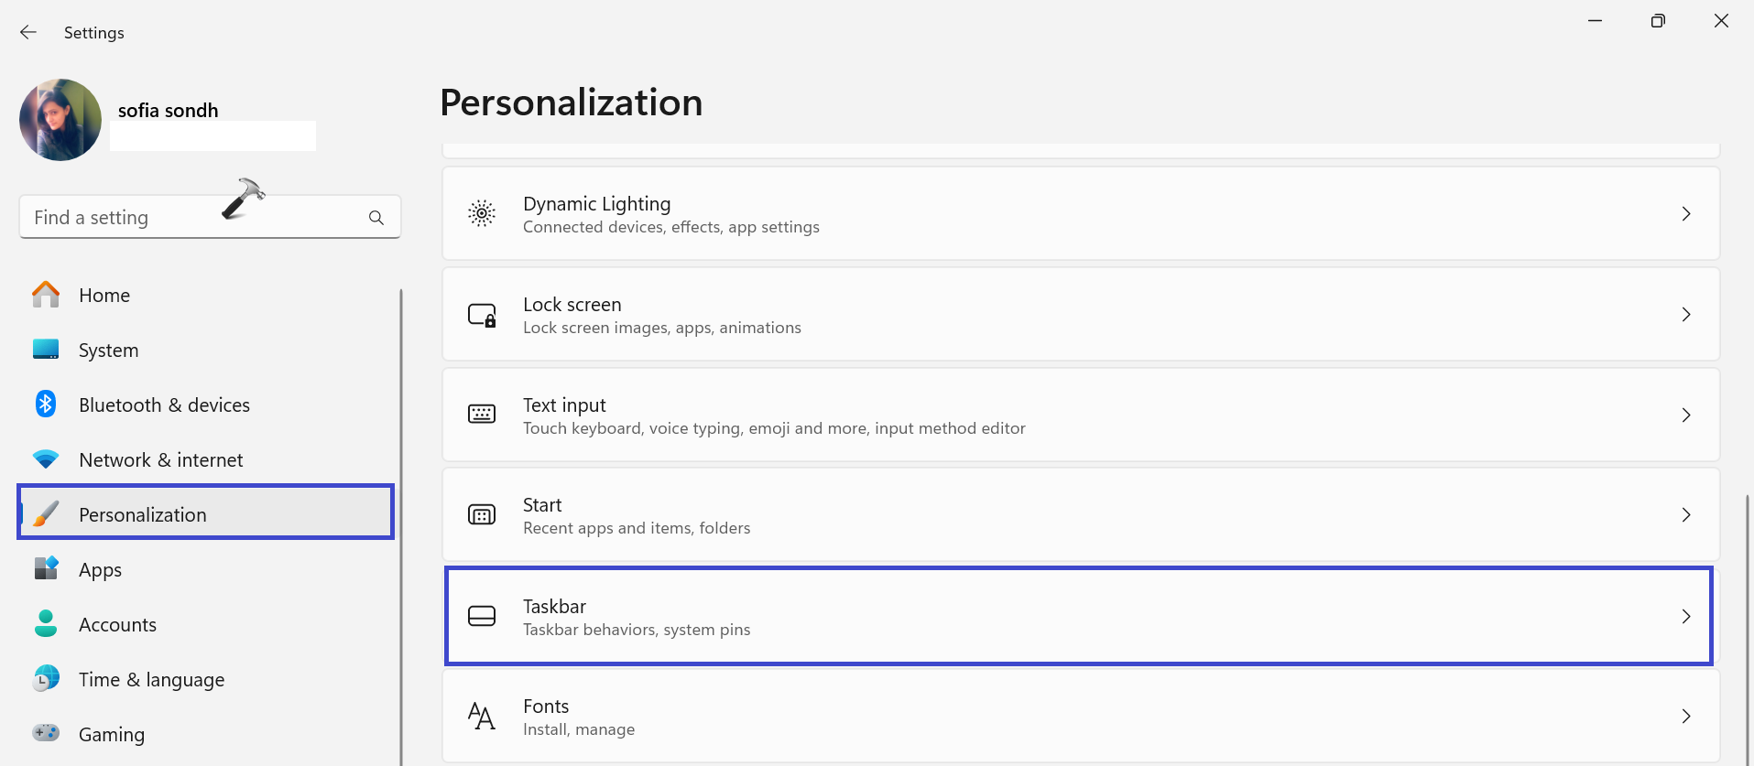Click the Start menu settings icon
1754x766 pixels.
tap(482, 515)
